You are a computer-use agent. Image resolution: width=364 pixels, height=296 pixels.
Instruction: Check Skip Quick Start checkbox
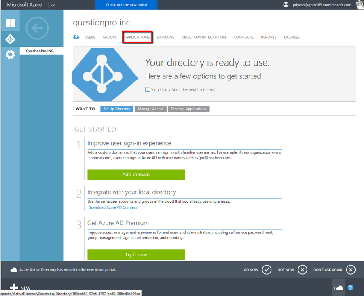148,89
